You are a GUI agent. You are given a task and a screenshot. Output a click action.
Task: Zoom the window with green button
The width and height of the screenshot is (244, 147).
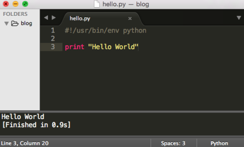coord(25,4)
